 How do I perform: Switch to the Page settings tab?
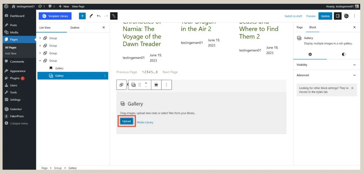(x=300, y=27)
